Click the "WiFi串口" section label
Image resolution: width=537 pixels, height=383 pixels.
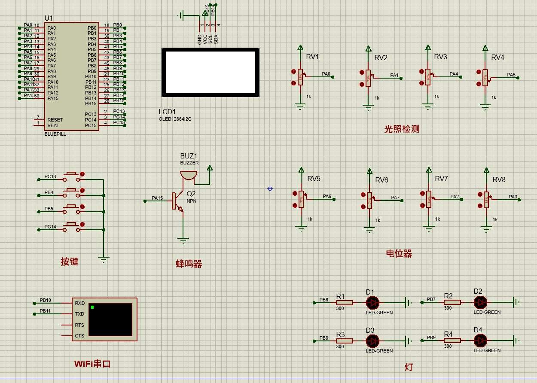(92, 364)
